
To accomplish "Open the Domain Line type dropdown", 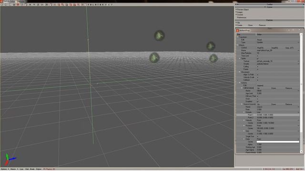I will [298, 112].
